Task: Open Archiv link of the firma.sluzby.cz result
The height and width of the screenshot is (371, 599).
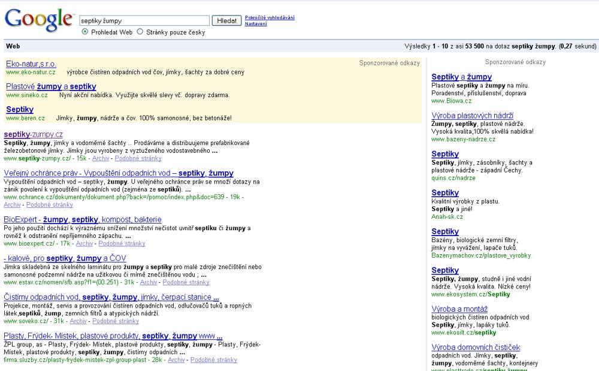Action: [x=176, y=360]
